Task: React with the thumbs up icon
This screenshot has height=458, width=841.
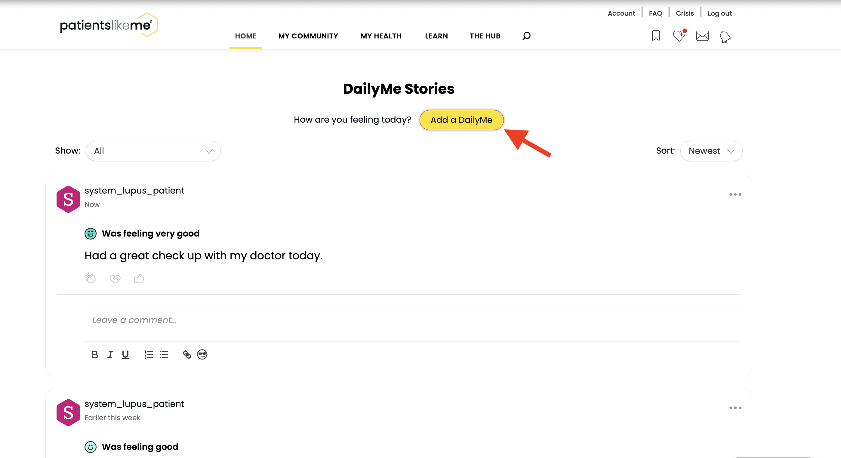Action: click(x=139, y=278)
